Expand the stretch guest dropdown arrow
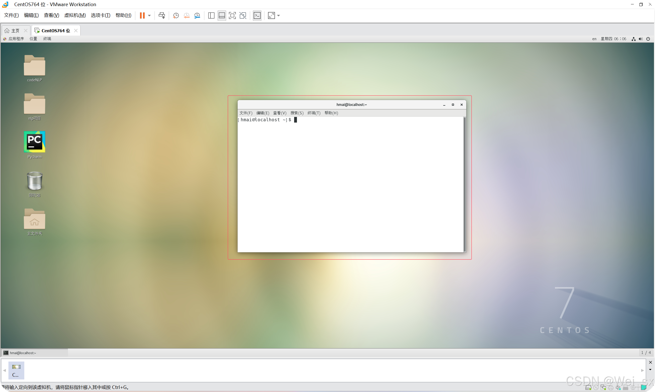655x392 pixels. pyautogui.click(x=279, y=16)
